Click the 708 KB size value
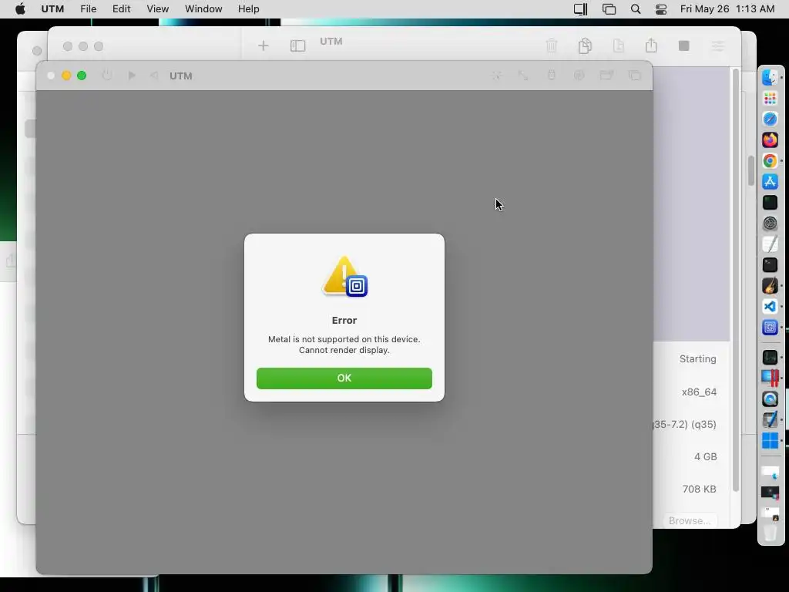Image resolution: width=789 pixels, height=592 pixels. (x=699, y=489)
